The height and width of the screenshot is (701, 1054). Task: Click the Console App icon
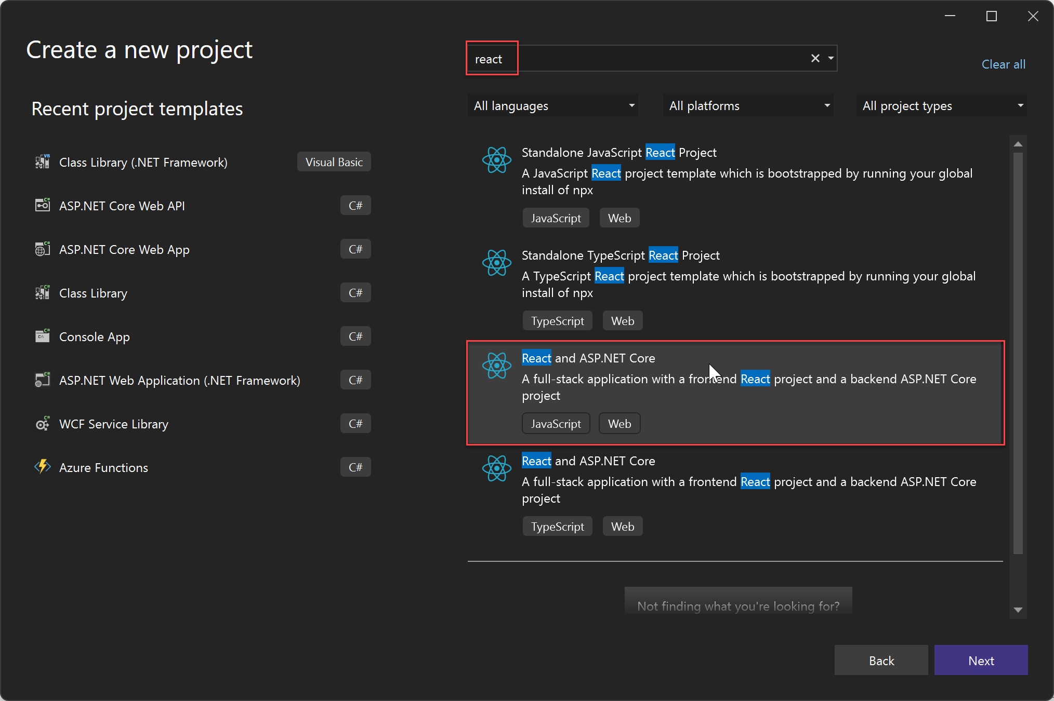[x=42, y=336]
